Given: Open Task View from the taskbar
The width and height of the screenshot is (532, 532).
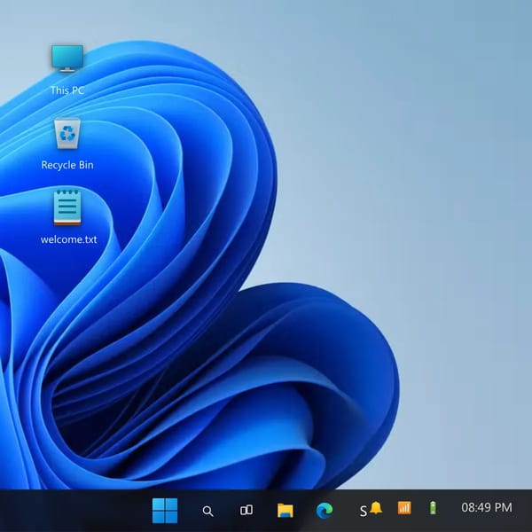Looking at the screenshot, I should tap(246, 510).
